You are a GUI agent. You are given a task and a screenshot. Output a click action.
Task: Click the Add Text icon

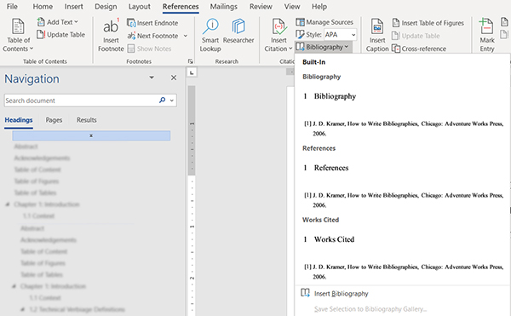(41, 22)
